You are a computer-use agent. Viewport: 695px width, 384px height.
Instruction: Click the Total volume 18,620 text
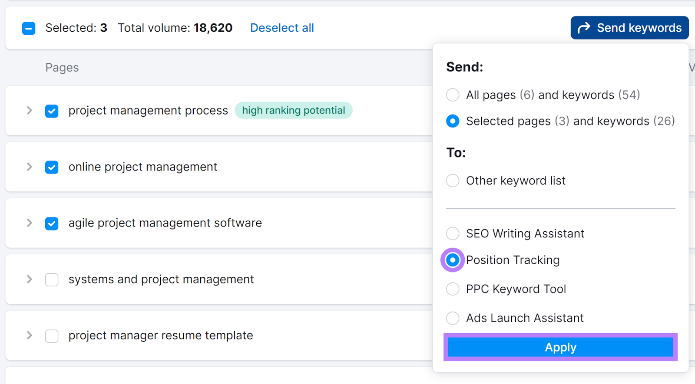[x=175, y=28]
